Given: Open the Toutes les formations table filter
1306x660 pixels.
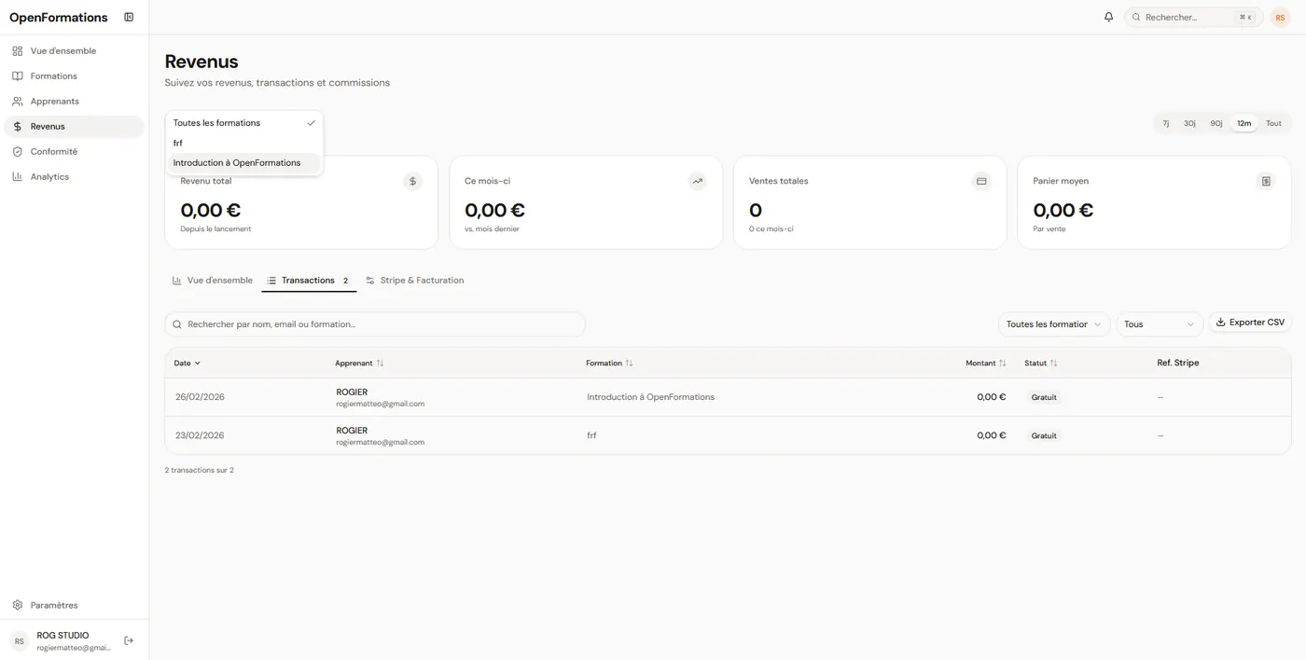Looking at the screenshot, I should pyautogui.click(x=1054, y=324).
